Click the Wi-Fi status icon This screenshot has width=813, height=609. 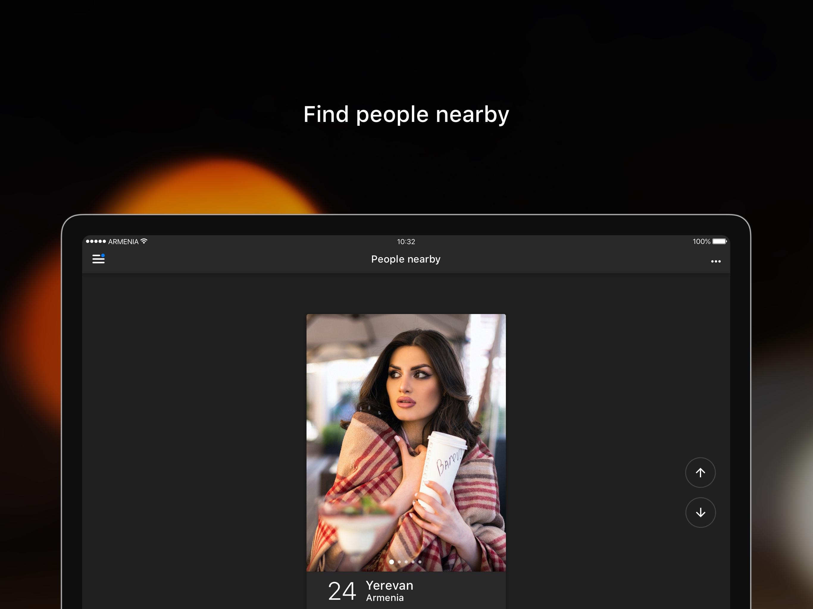click(x=144, y=241)
